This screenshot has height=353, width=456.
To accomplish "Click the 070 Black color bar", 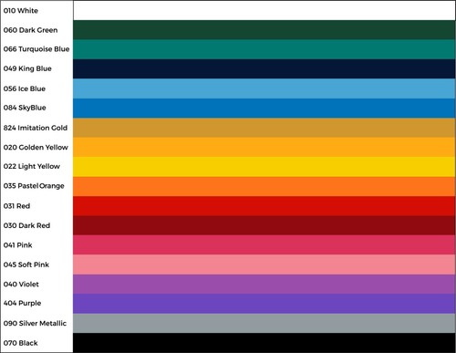I will tap(264, 343).
